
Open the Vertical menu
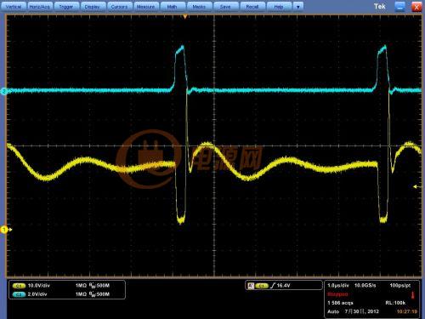click(14, 6)
